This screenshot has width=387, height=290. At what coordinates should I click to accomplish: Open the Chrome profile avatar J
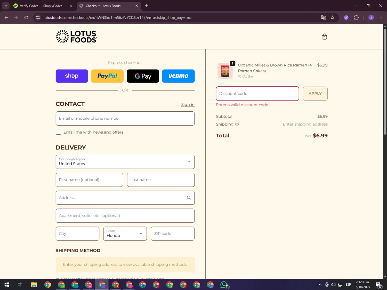pos(371,18)
